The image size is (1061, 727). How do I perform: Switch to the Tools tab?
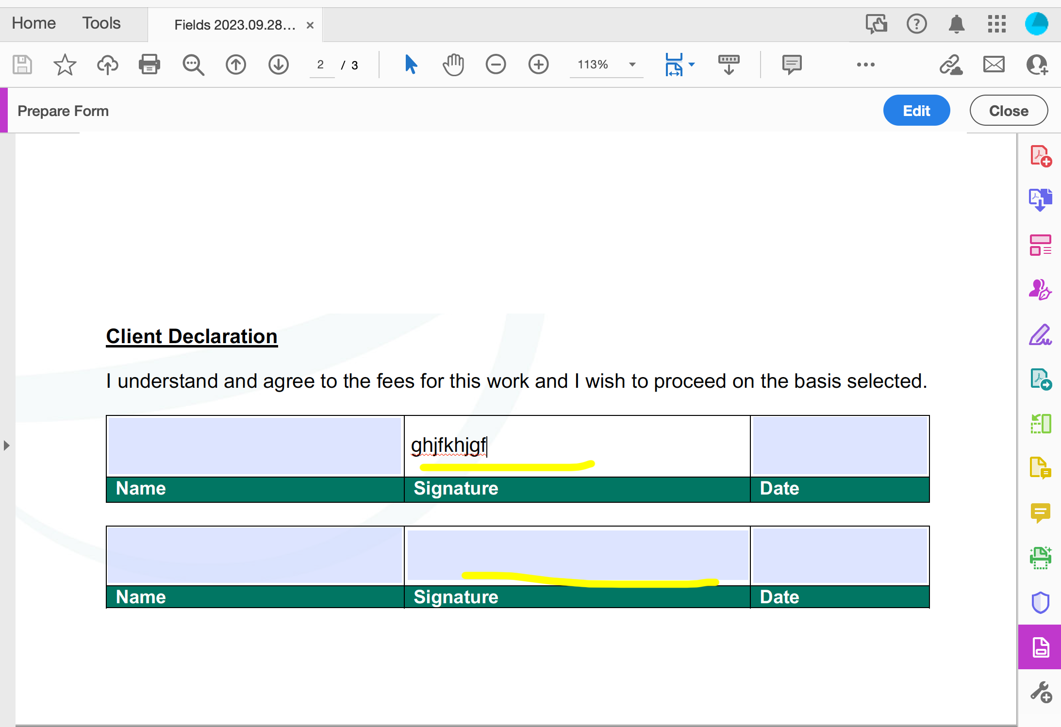coord(101,23)
